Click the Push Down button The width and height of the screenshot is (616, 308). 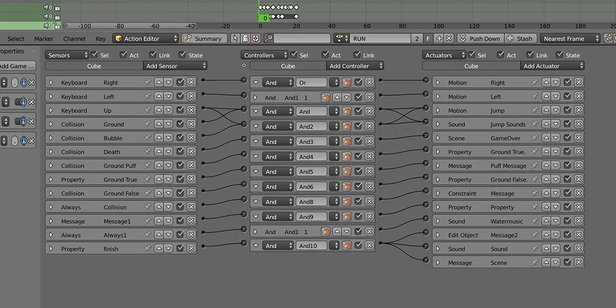coord(480,38)
